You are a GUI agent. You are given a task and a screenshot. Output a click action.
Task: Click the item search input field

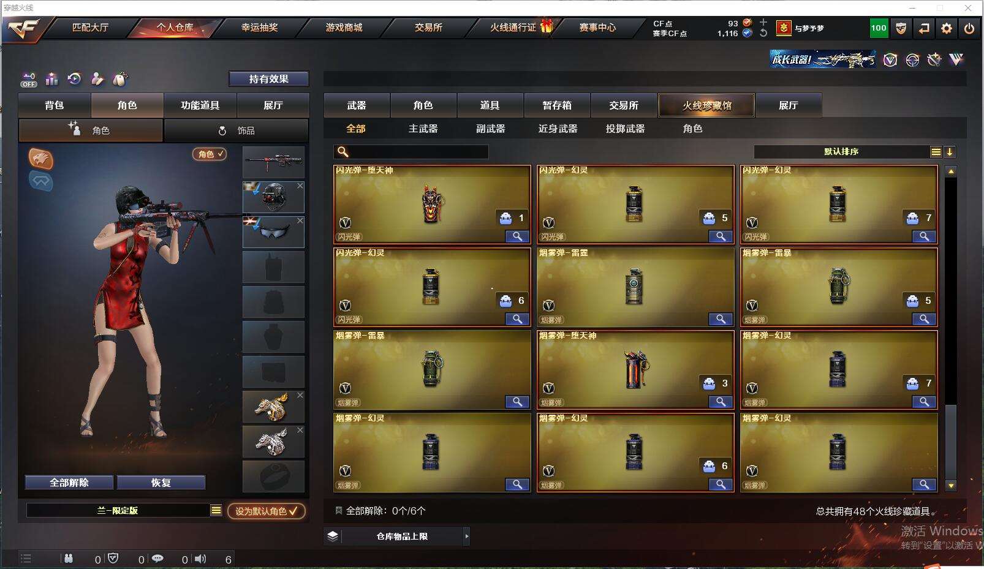(411, 152)
